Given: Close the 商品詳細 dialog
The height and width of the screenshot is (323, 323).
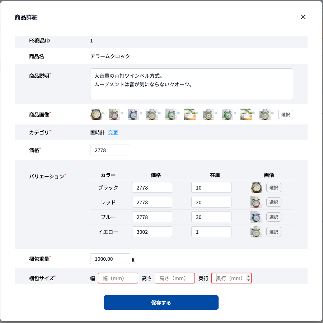Looking at the screenshot, I should [303, 17].
